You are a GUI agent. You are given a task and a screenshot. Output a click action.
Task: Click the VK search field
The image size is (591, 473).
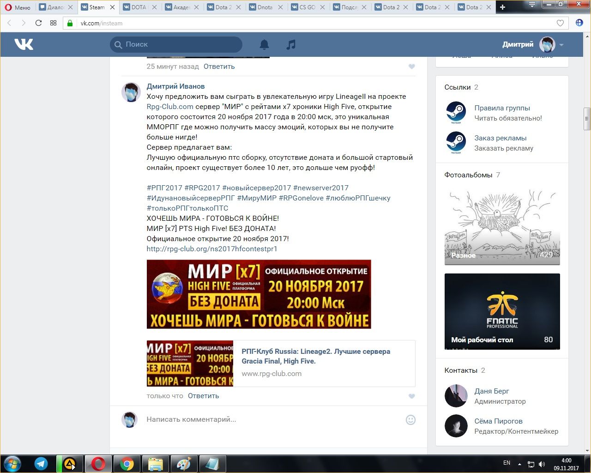pyautogui.click(x=176, y=44)
